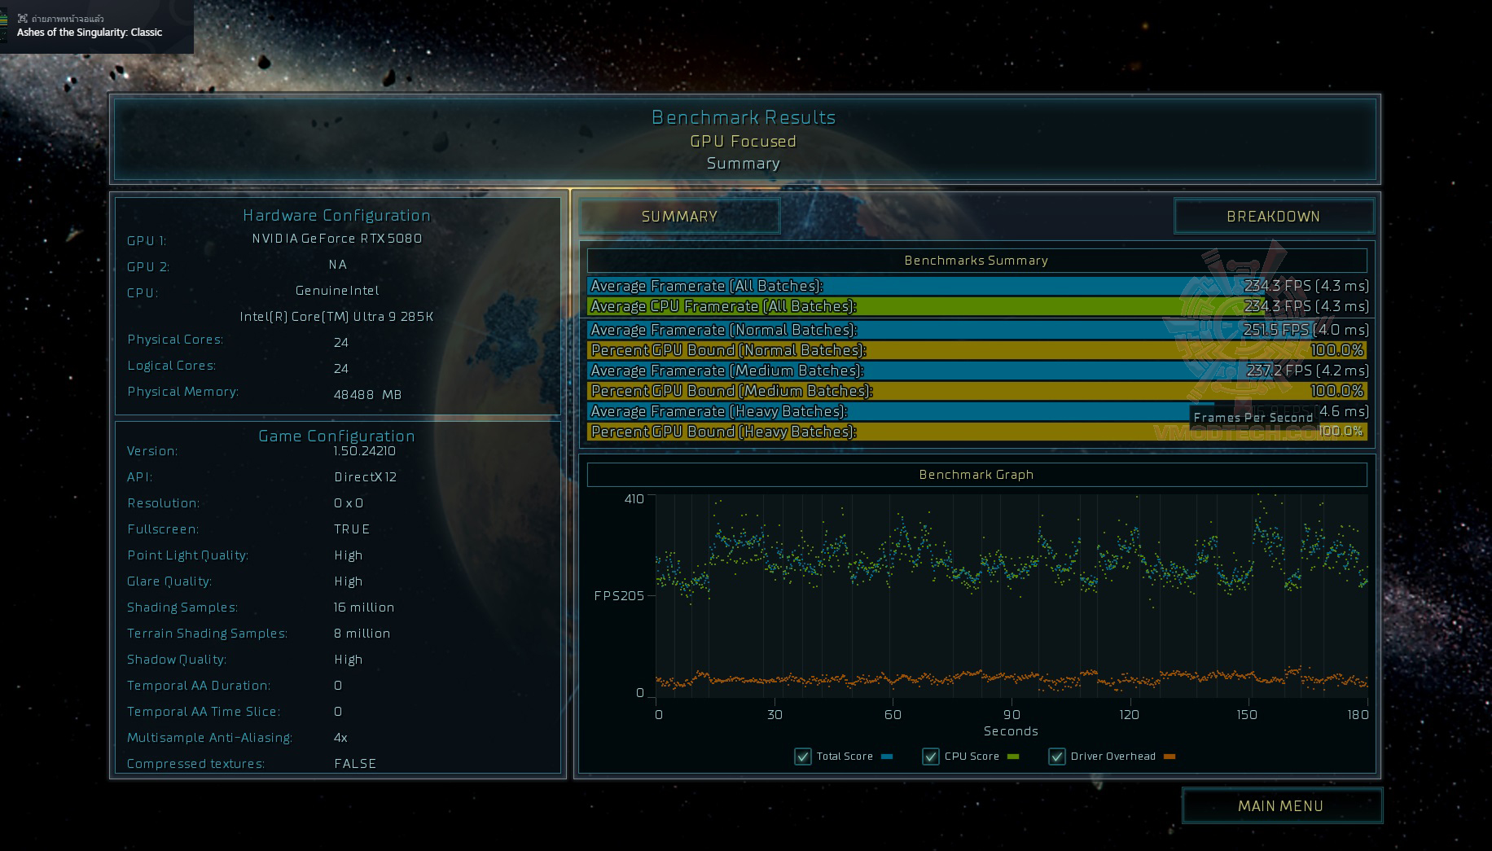1492x851 pixels.
Task: Click the Physical Cores label
Action: tap(175, 340)
